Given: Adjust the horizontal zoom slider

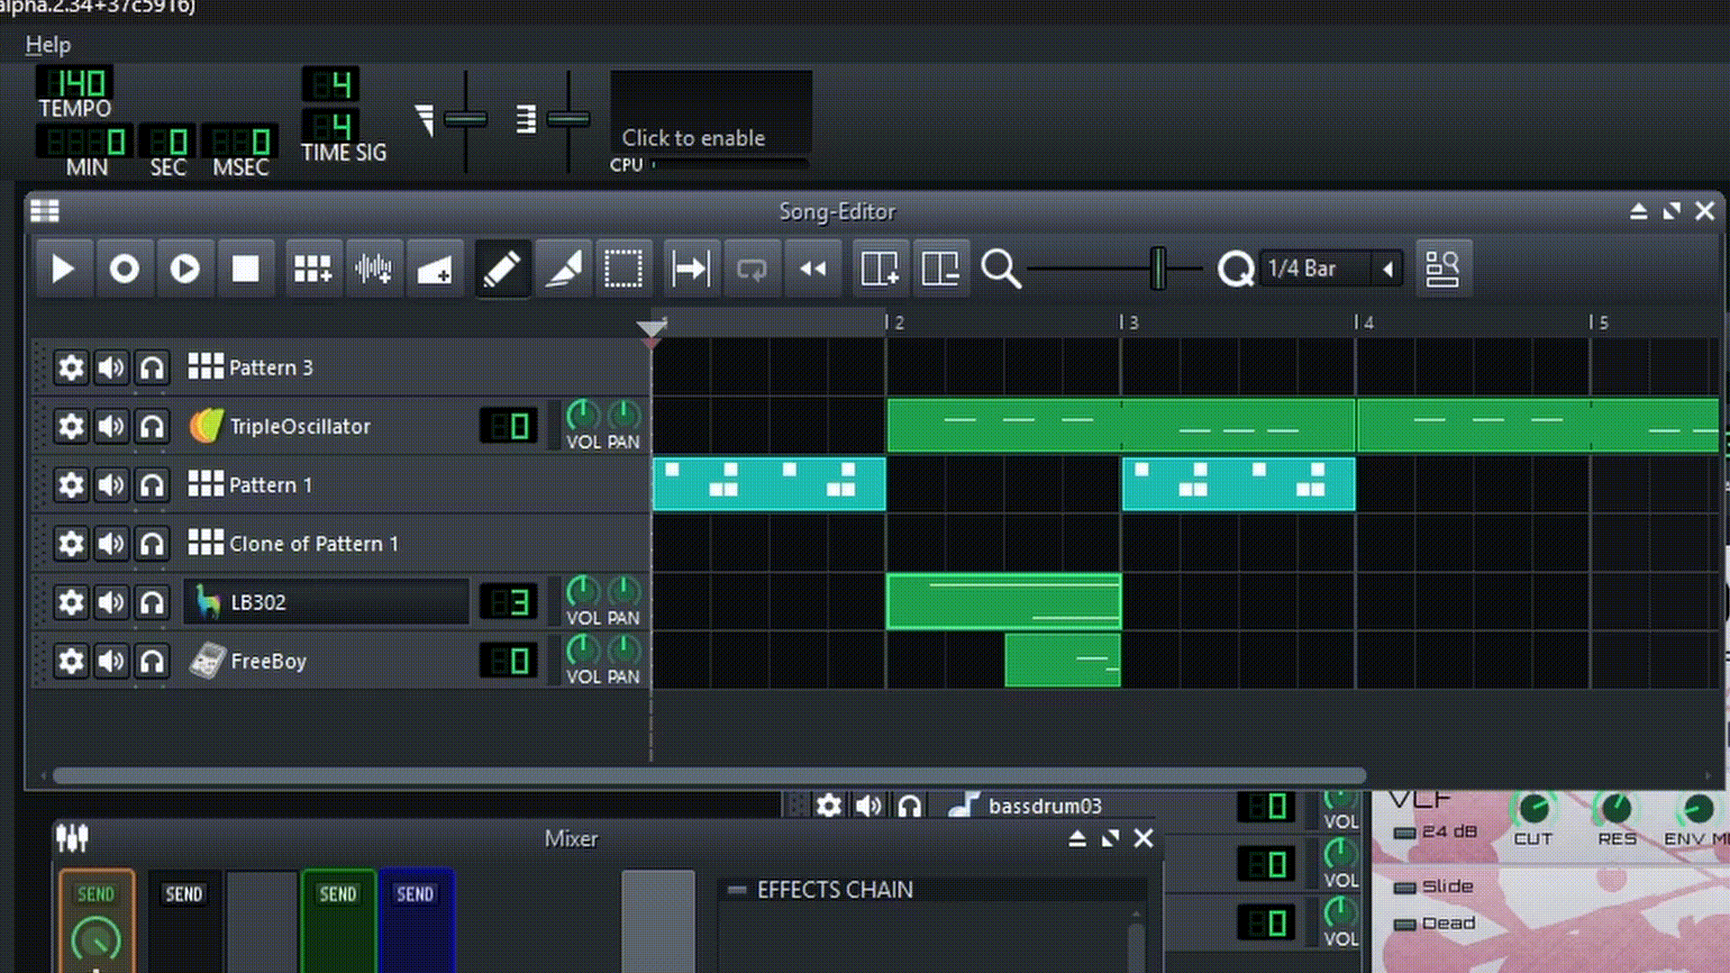Looking at the screenshot, I should 1159,268.
